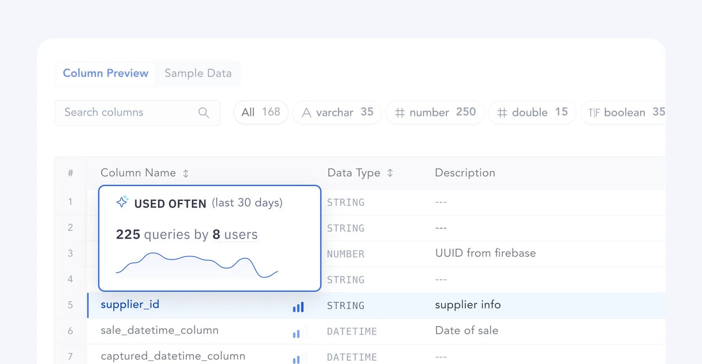This screenshot has width=702, height=364.
Task: Click the 8 users link in popup
Action: (235, 235)
